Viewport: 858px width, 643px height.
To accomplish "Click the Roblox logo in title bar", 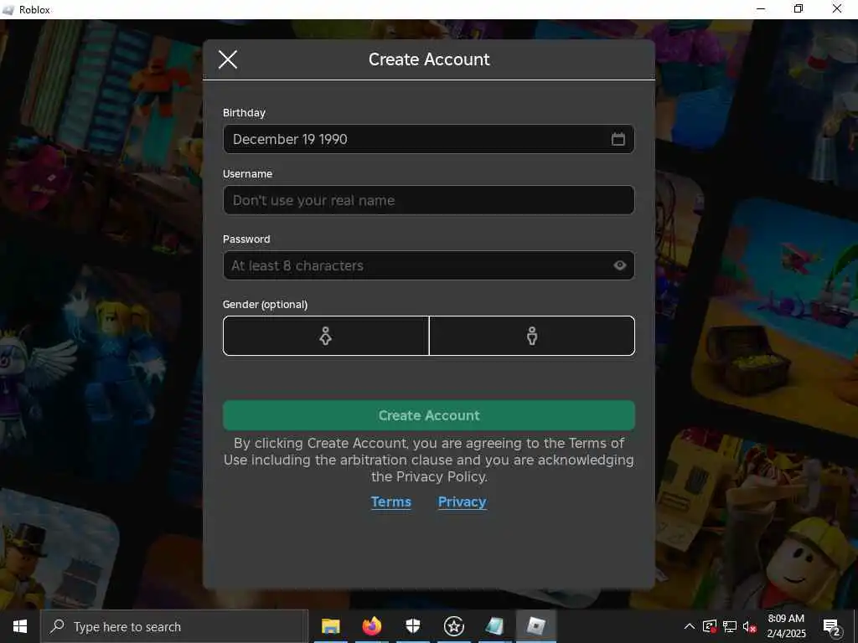I will (x=8, y=10).
